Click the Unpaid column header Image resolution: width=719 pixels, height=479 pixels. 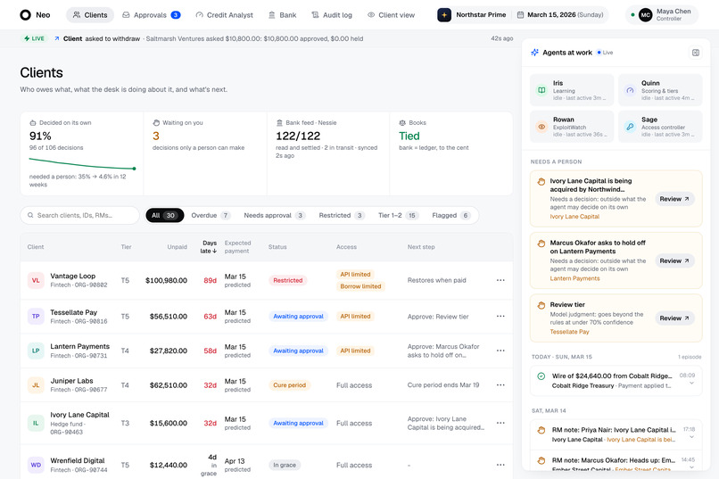[x=177, y=246]
